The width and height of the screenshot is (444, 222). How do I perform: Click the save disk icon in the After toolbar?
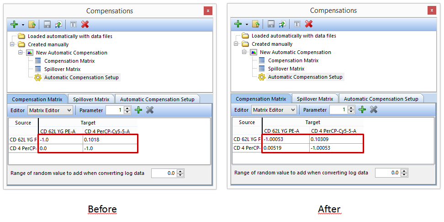tap(271, 24)
